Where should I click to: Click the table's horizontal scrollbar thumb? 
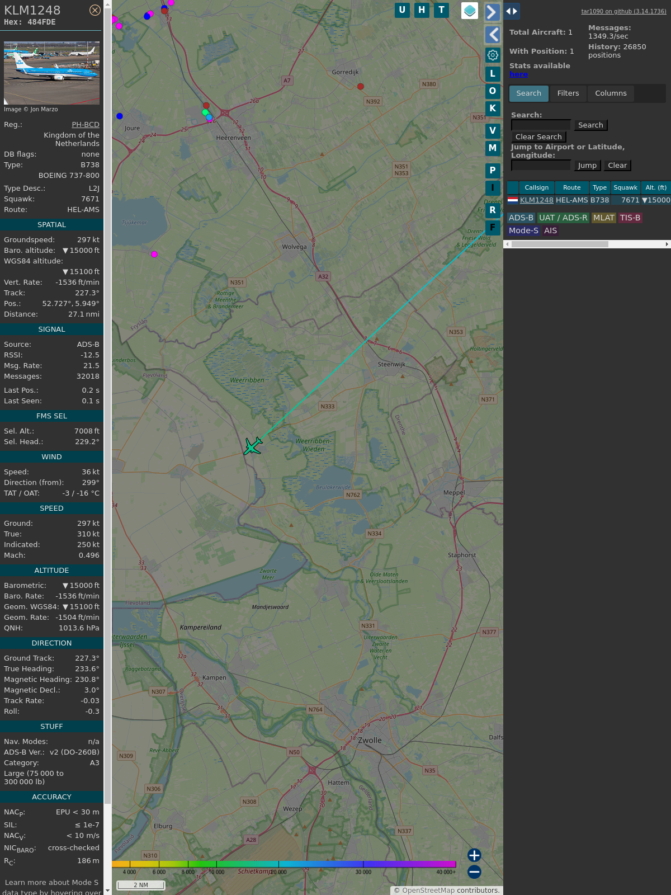click(x=560, y=244)
